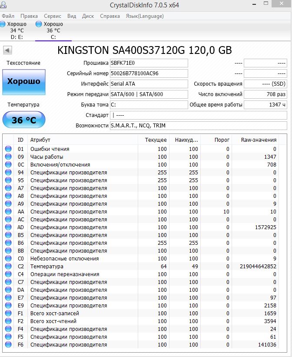
Task: Click status orb for attribute 01 Ошибки чтения
Action: (x=8, y=149)
